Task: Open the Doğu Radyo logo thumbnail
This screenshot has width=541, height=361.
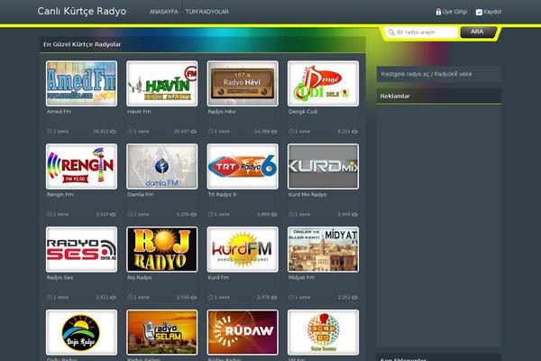Action: tap(81, 332)
